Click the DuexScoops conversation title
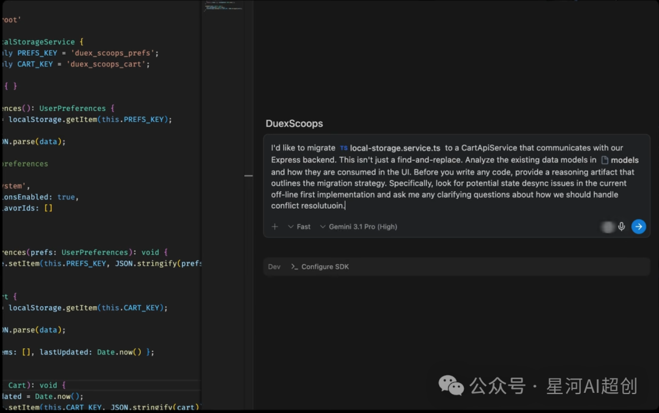 tap(294, 123)
